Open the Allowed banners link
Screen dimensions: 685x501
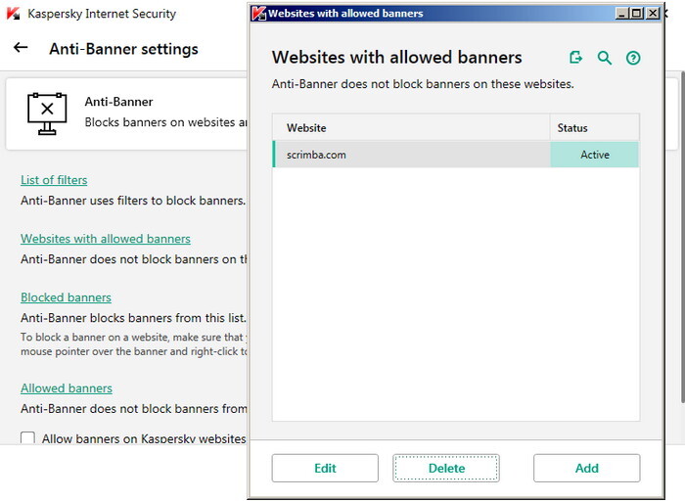(x=67, y=388)
